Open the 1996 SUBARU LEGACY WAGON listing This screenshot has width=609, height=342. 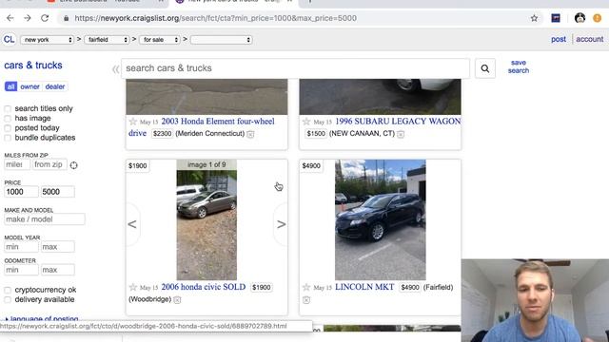click(x=398, y=122)
